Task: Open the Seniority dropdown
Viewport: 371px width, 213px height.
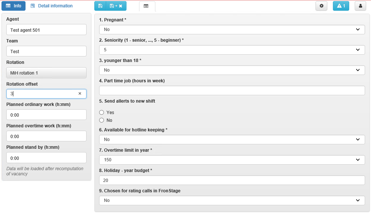Action: click(x=232, y=50)
